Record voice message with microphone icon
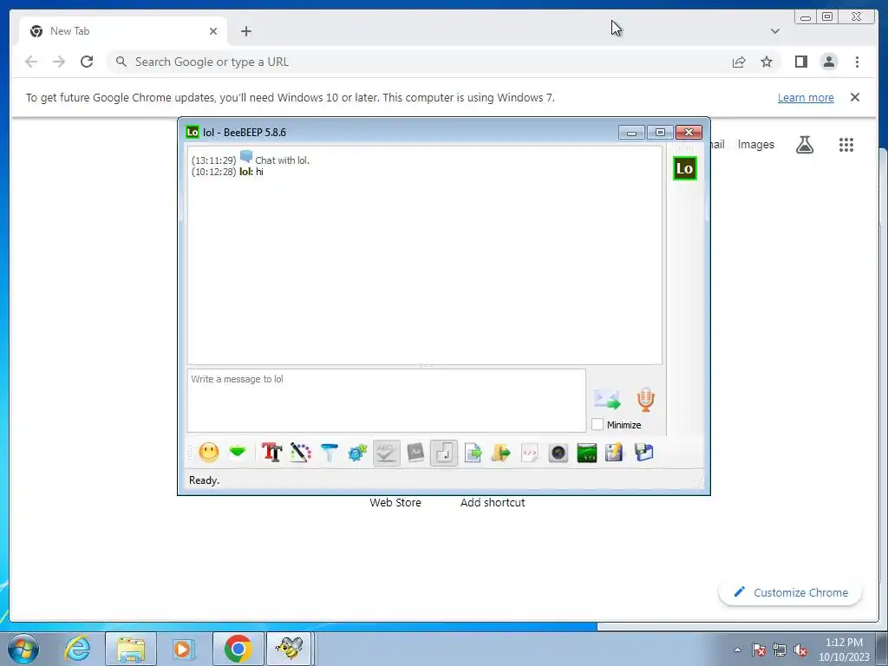Screen dimensions: 888x666 tap(645, 400)
